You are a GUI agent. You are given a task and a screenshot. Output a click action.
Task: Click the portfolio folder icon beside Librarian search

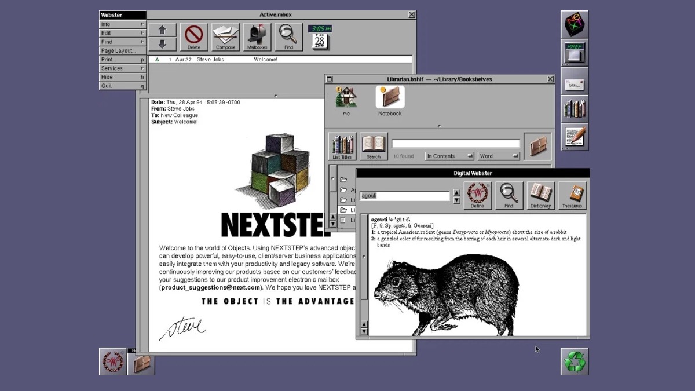(537, 147)
